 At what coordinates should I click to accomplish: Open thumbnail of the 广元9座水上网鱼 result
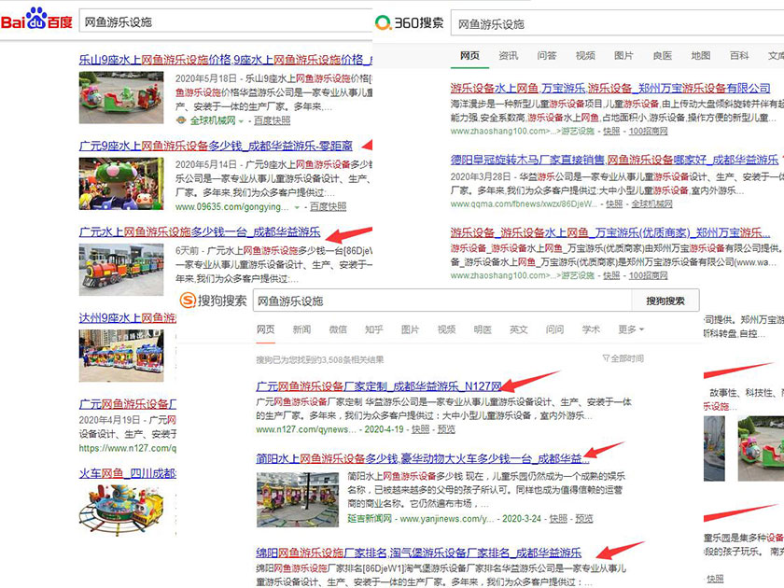tap(121, 184)
